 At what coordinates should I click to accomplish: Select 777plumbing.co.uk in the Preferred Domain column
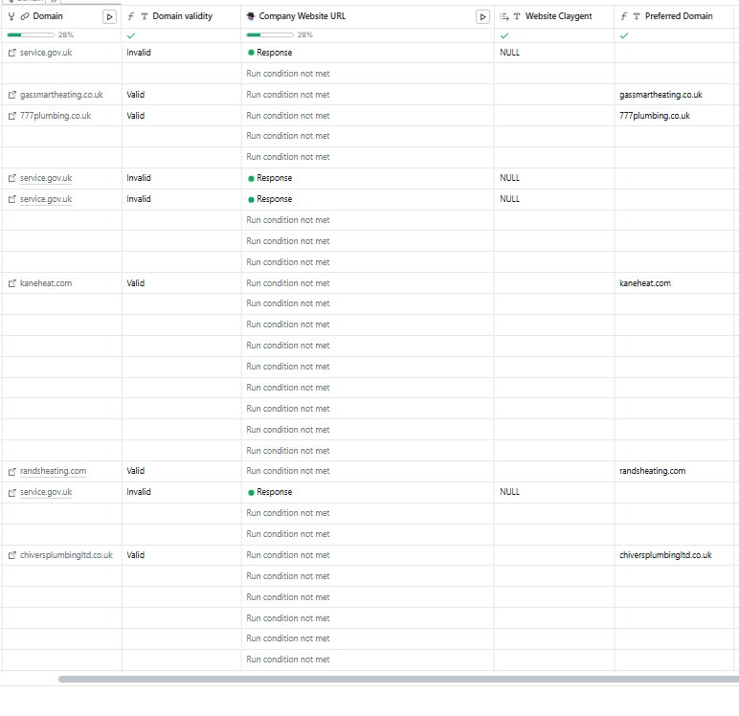pos(655,116)
